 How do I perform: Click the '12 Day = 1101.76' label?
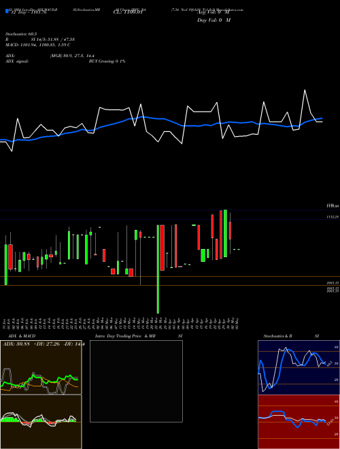point(28,12)
